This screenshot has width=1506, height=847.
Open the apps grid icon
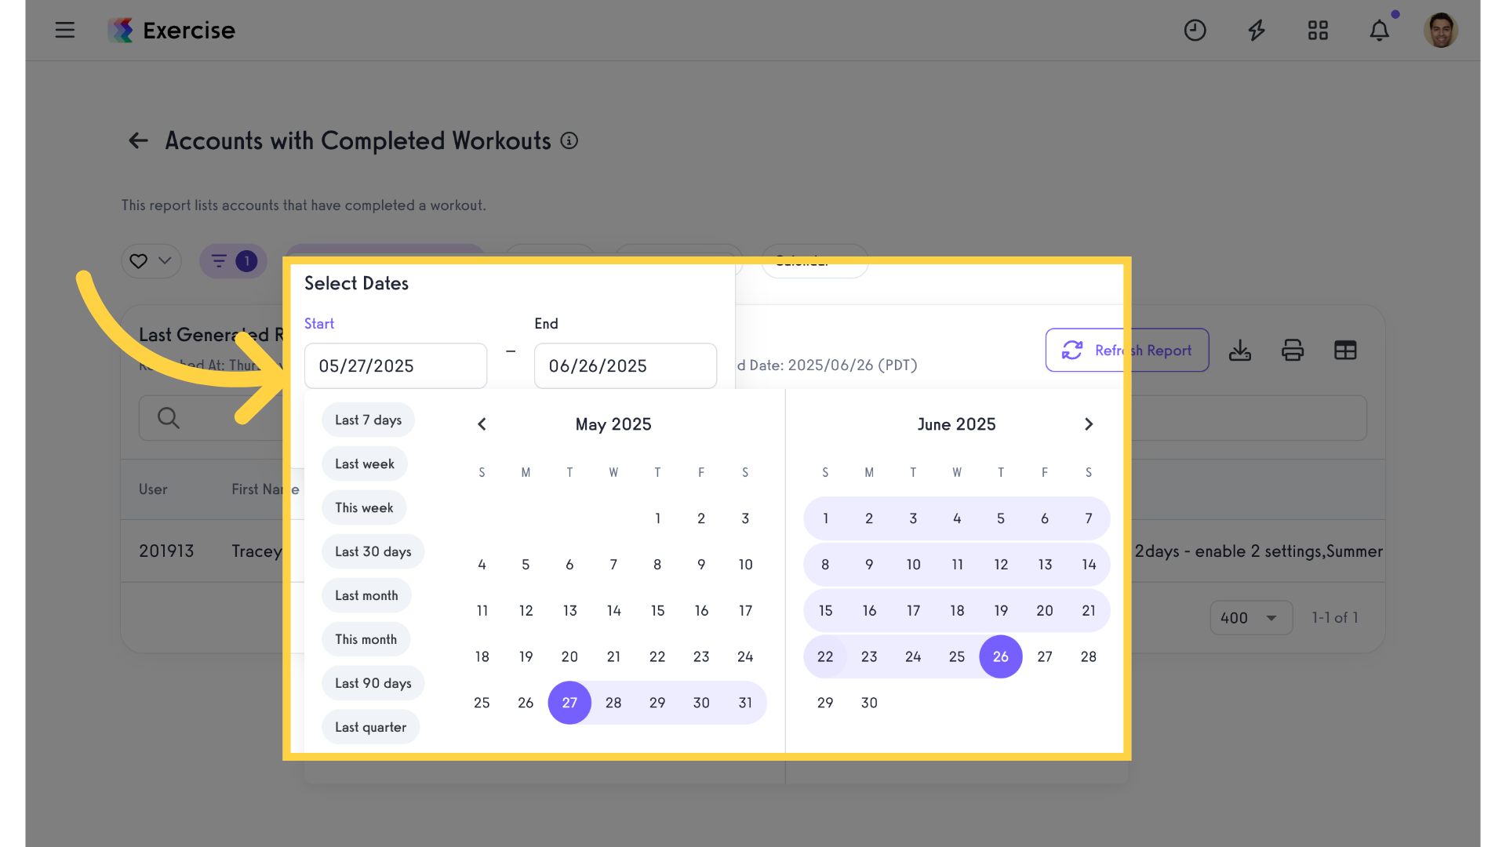pos(1318,31)
